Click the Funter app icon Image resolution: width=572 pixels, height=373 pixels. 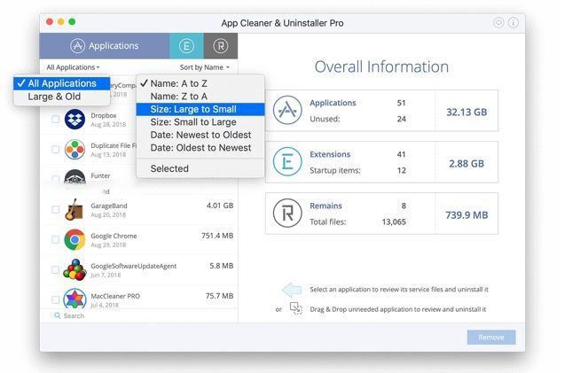tap(74, 177)
